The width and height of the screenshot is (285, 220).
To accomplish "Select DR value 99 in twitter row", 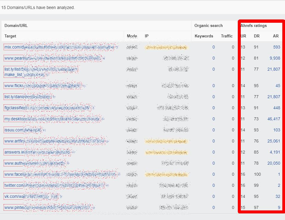I will tap(256, 186).
